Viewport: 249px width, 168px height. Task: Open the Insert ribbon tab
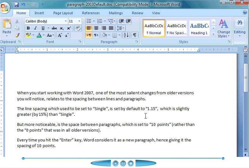(39, 13)
